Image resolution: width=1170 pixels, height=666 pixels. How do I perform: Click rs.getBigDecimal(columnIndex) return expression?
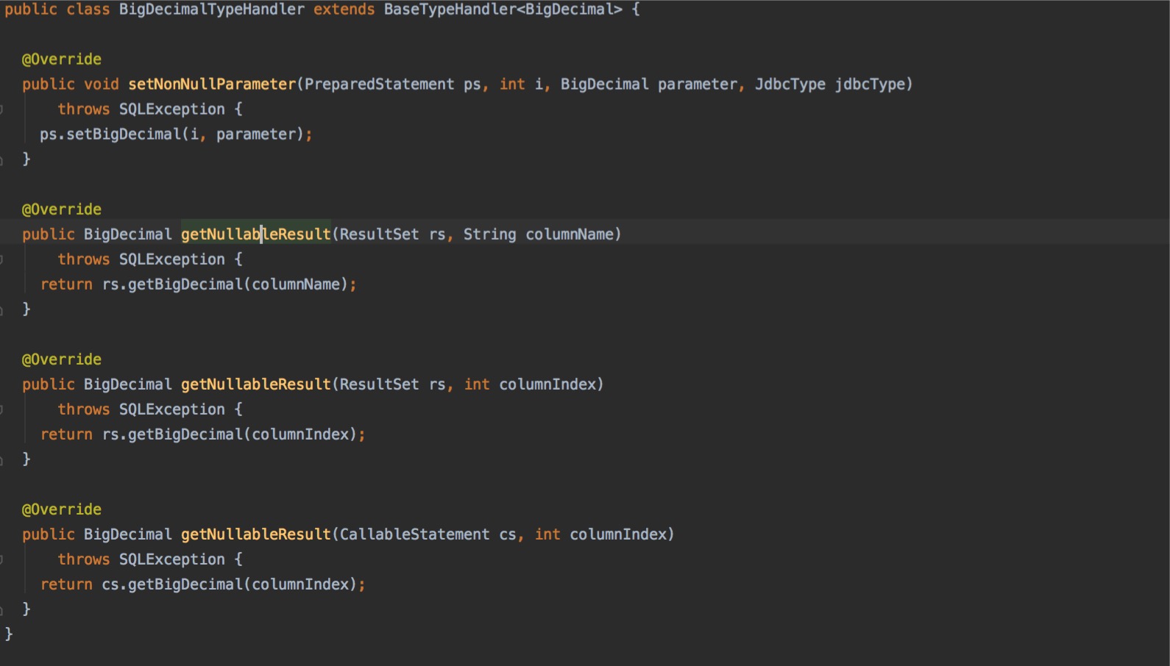[x=230, y=434]
